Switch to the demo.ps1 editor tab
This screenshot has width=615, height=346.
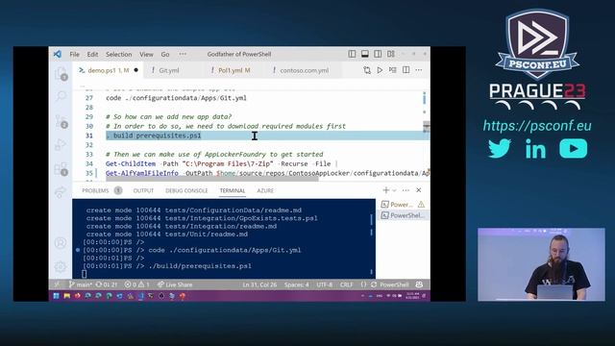(x=109, y=70)
